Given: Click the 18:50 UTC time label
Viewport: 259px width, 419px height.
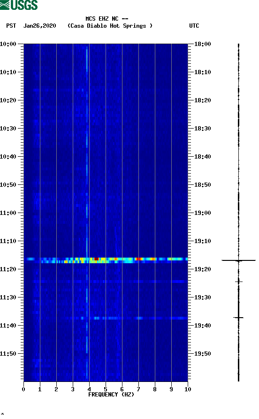Looking at the screenshot, I should (x=203, y=185).
